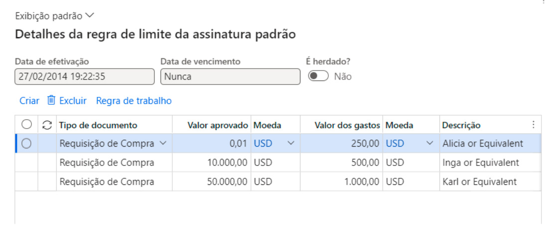552x236 pixels.
Task: Open Moeda dropdown beside value 0,01
Action: [291, 144]
